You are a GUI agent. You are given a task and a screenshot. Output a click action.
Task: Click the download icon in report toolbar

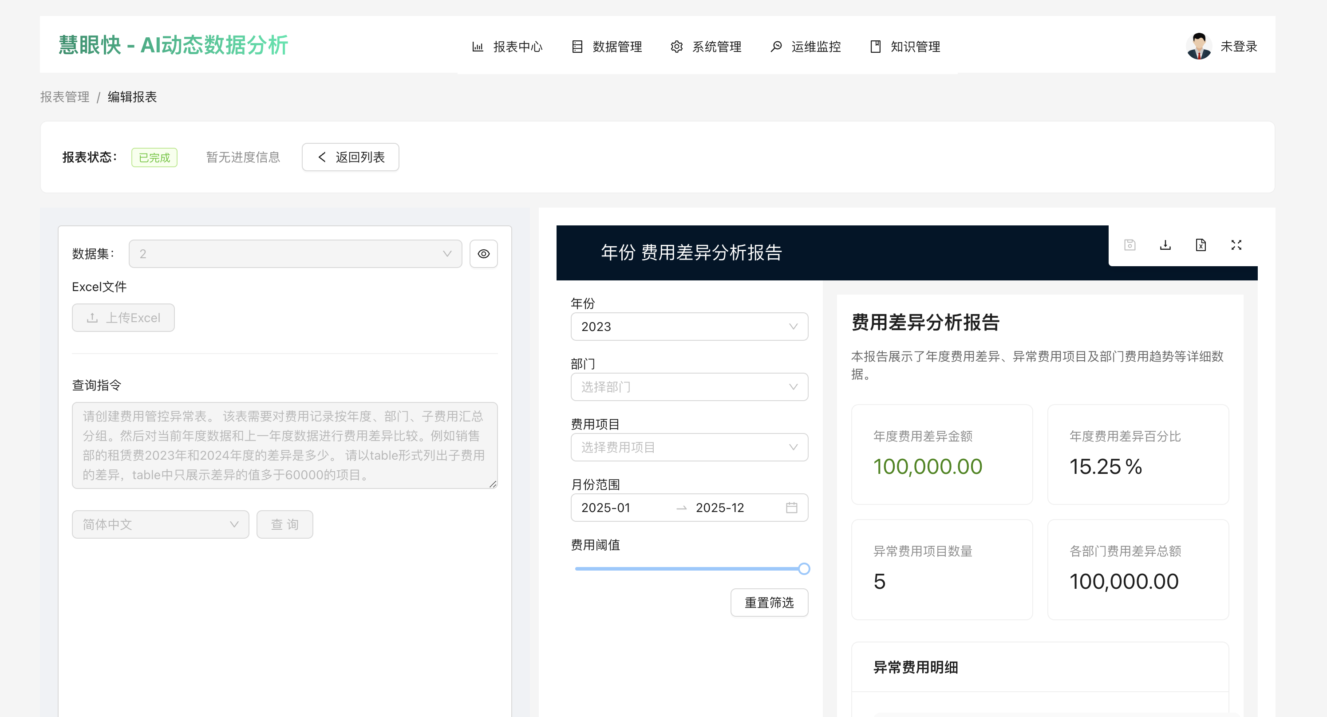point(1165,245)
